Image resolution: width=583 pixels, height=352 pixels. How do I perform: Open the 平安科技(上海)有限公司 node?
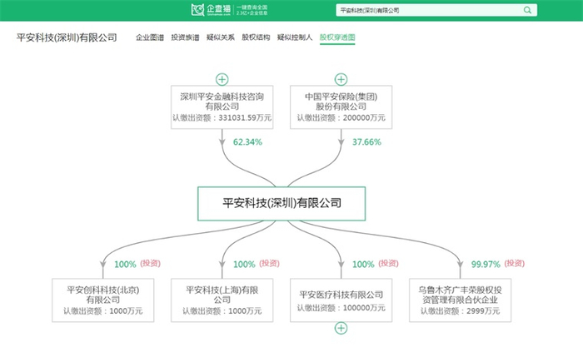coord(222,300)
